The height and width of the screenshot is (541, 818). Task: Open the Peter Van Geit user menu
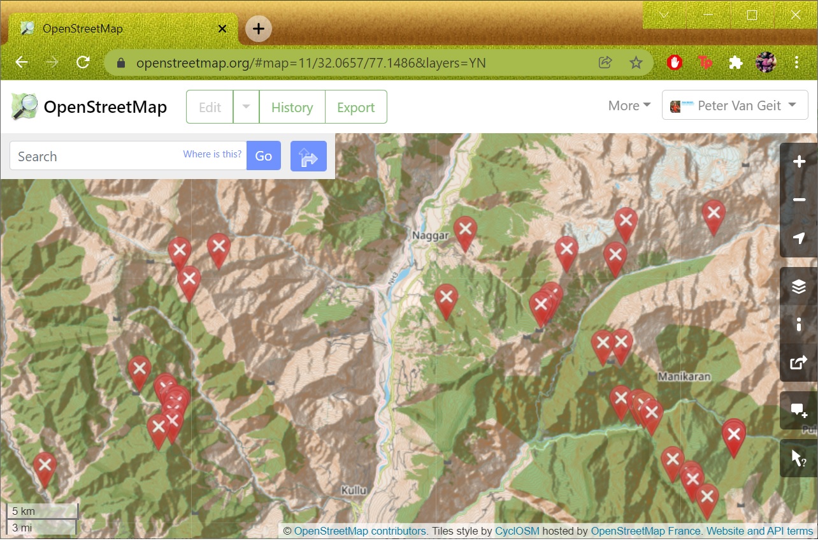pyautogui.click(x=735, y=106)
